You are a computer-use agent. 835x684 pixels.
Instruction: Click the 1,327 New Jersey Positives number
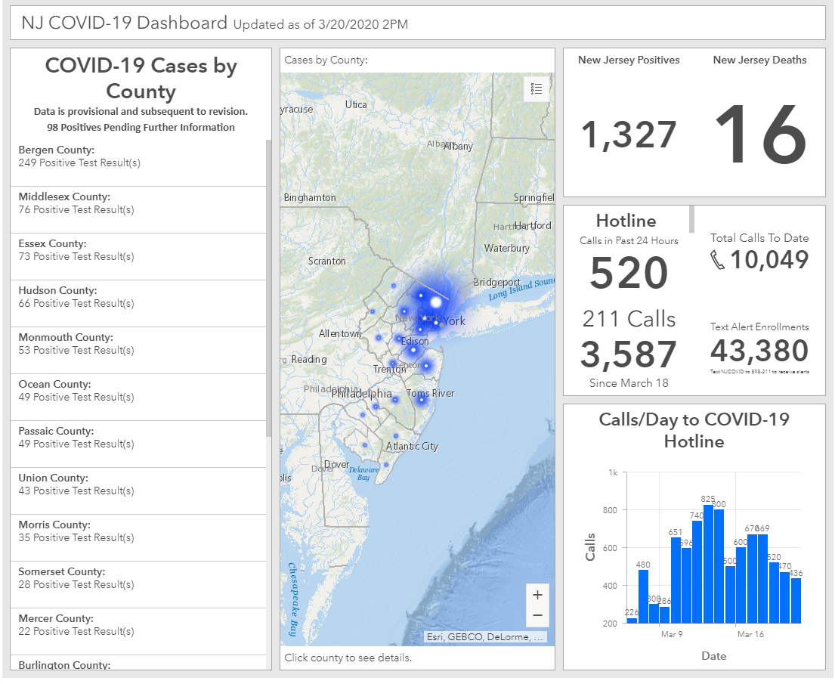[629, 135]
